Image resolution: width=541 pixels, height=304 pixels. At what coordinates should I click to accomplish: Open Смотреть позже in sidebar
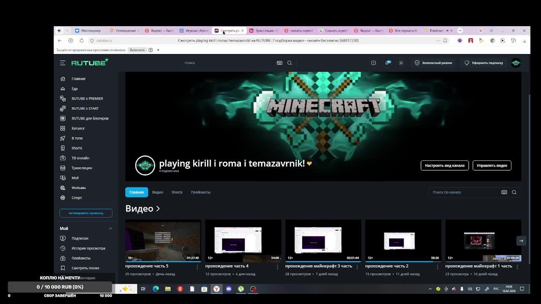(85, 268)
